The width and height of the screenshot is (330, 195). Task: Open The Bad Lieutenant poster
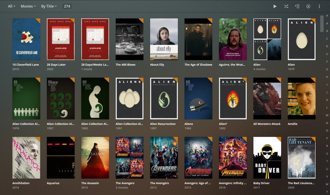[x=302, y=158]
